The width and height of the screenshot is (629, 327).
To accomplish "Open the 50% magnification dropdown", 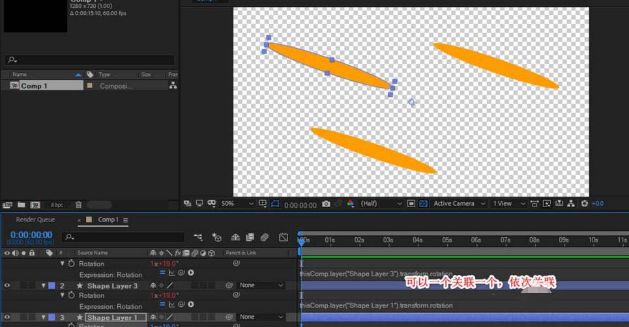I will pyautogui.click(x=237, y=204).
